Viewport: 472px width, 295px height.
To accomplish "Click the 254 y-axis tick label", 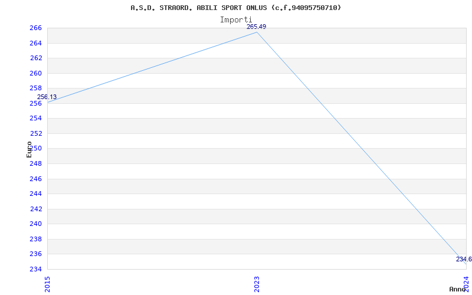I will click(35, 119).
